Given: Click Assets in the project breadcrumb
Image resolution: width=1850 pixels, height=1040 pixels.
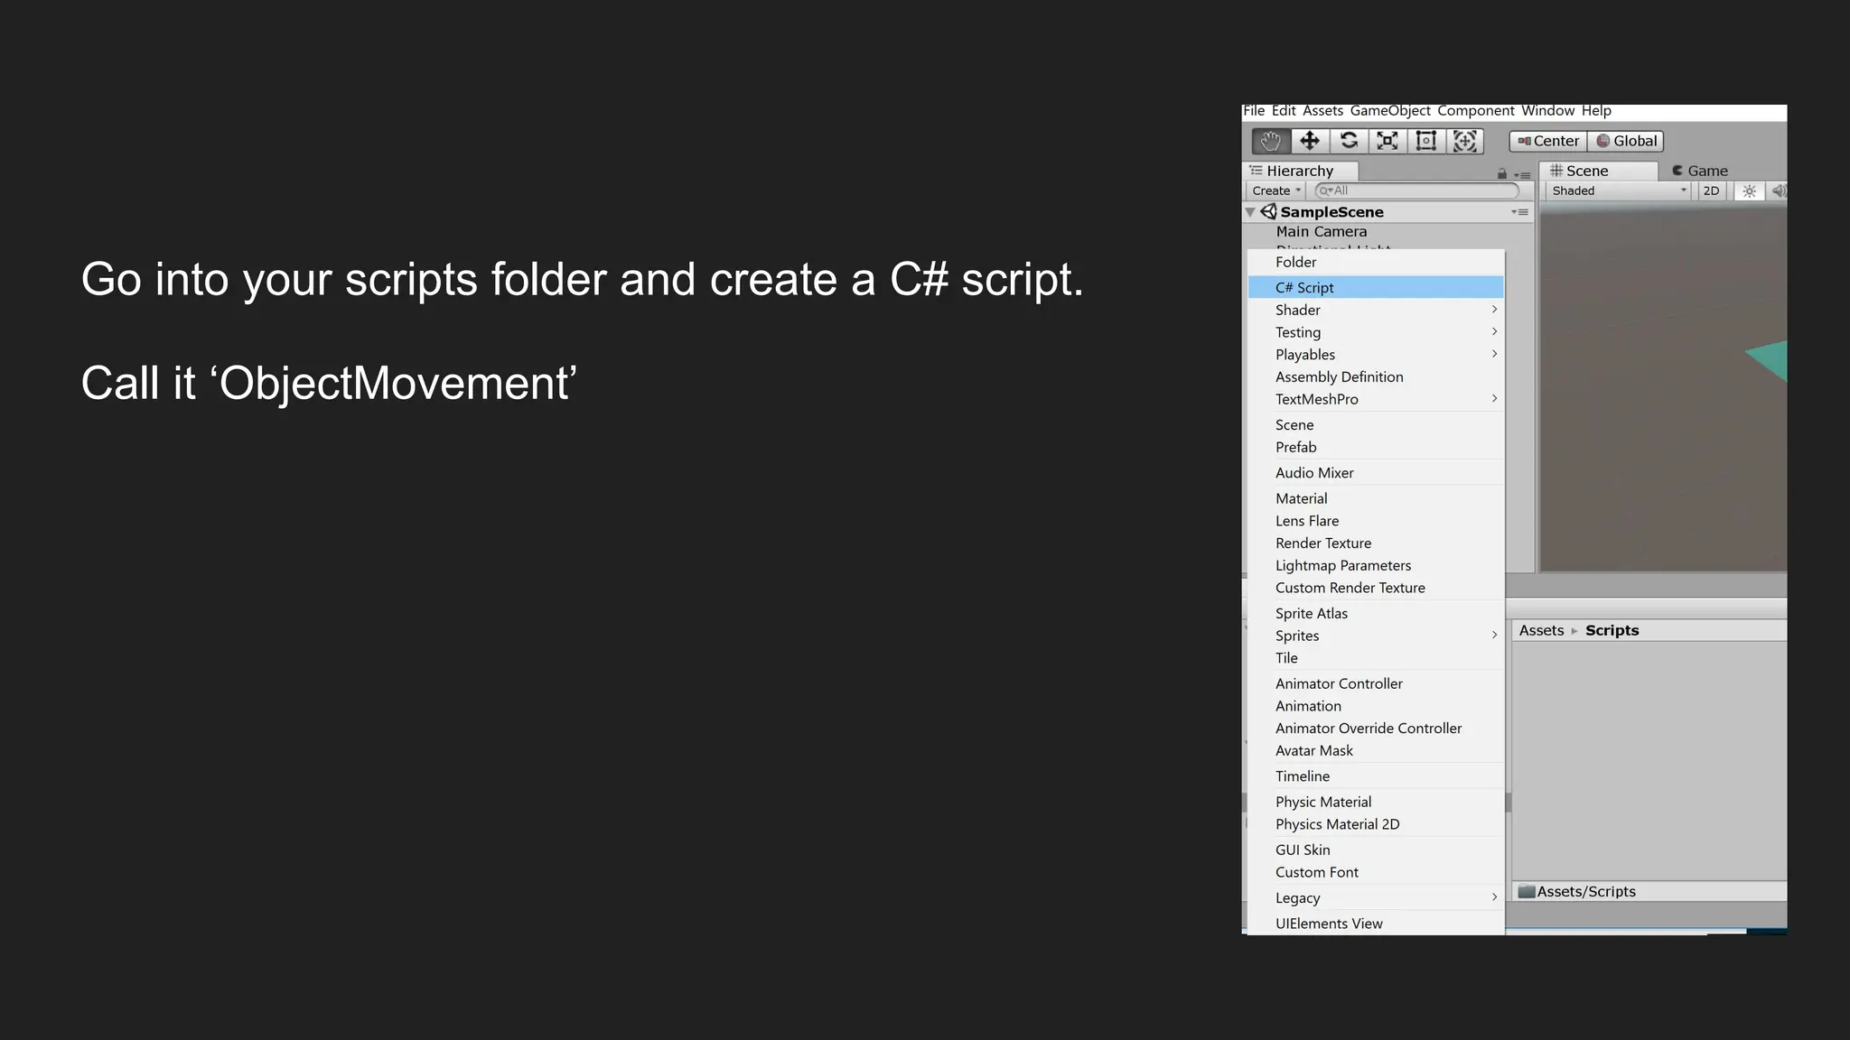Looking at the screenshot, I should (x=1541, y=630).
